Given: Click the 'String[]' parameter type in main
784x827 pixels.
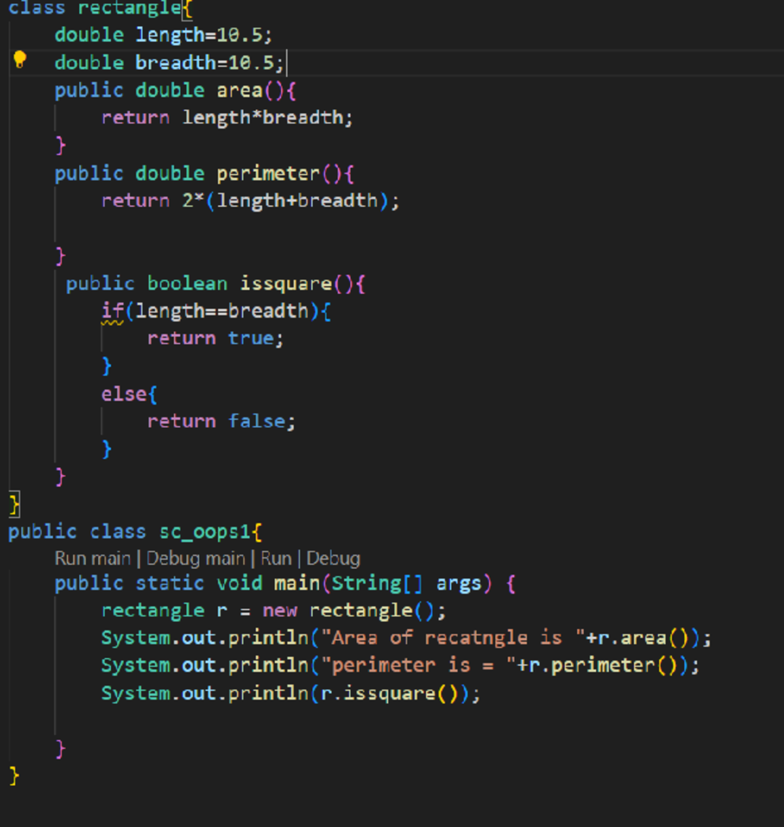Looking at the screenshot, I should tap(378, 583).
